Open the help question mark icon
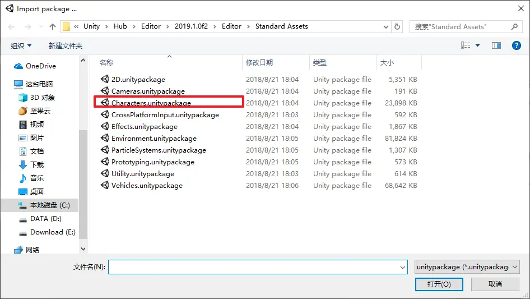This screenshot has width=530, height=299. pos(516,45)
